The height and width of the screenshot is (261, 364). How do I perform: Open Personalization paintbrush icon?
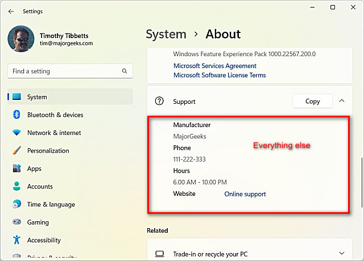16,150
